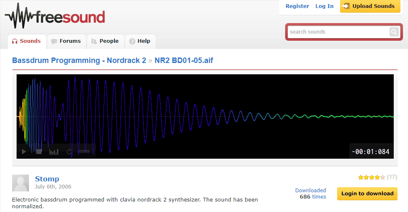Open the Forums tab
This screenshot has height=212, width=408.
point(66,41)
